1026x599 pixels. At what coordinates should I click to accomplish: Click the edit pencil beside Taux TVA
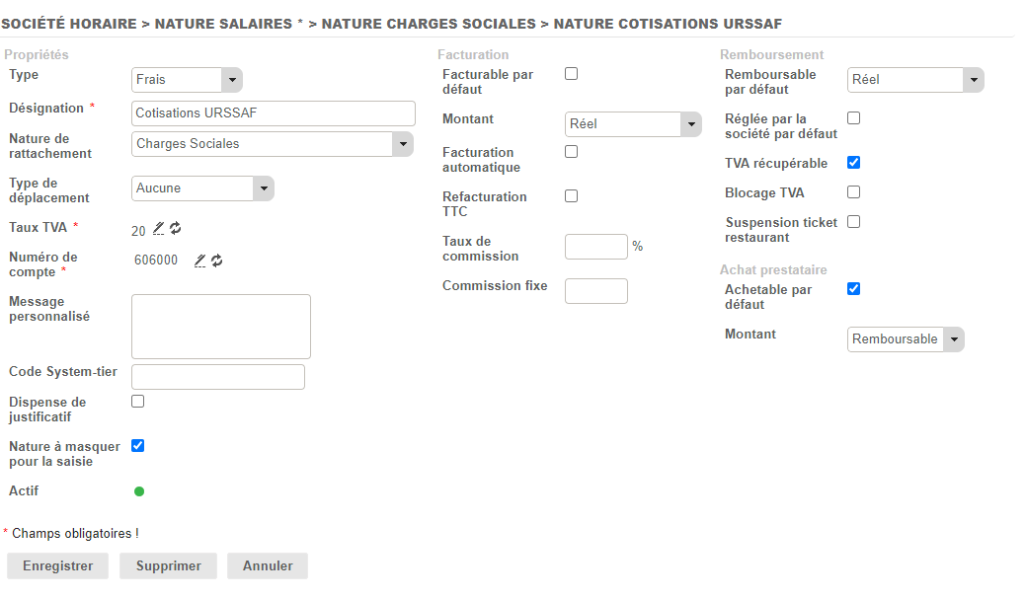click(x=159, y=229)
